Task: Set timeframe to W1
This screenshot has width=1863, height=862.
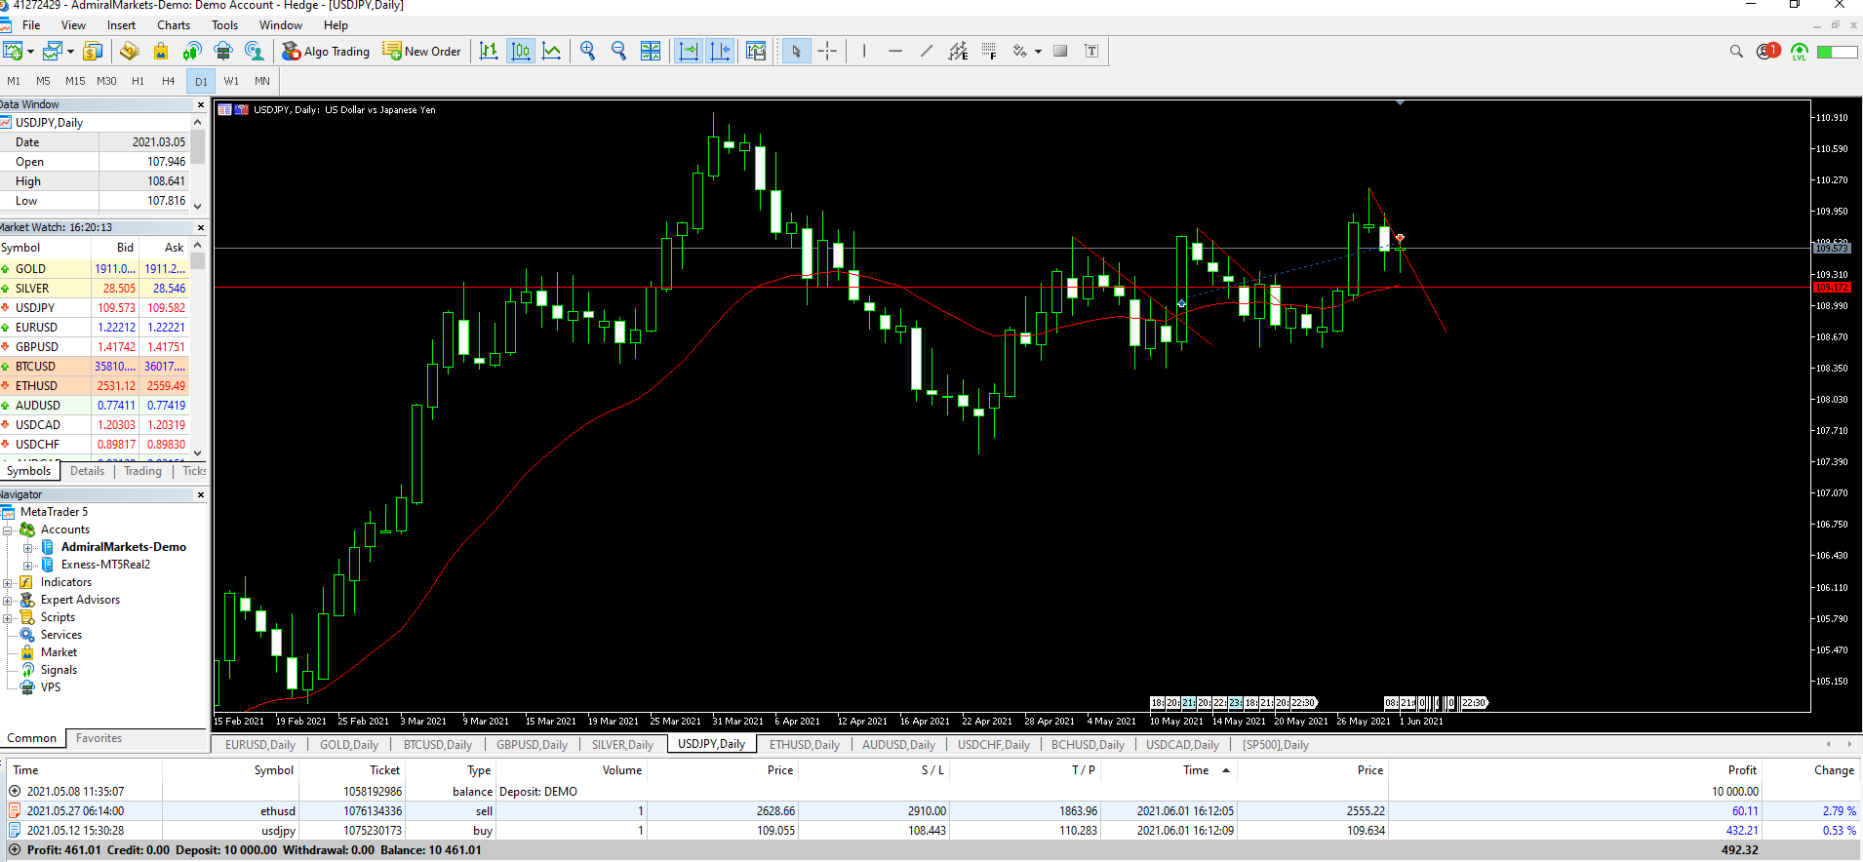Action: point(231,81)
